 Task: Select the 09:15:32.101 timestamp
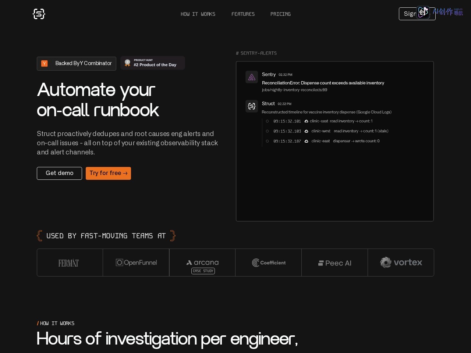287,121
